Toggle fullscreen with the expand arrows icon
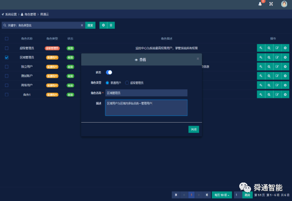The height and width of the screenshot is (201, 292). 271,4
